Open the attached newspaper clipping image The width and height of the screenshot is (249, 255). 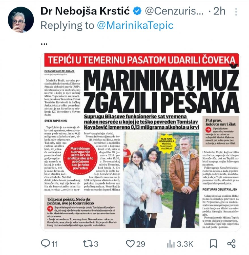141,142
